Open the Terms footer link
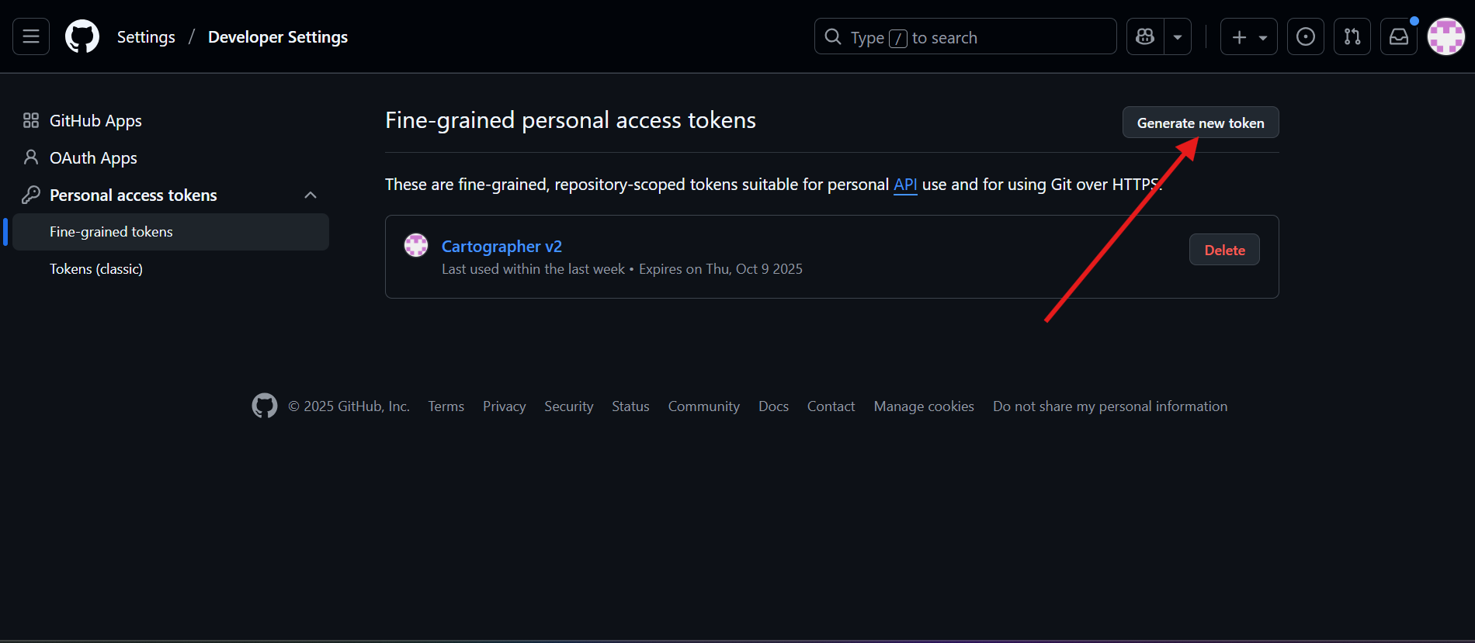This screenshot has height=643, width=1475. coord(446,406)
